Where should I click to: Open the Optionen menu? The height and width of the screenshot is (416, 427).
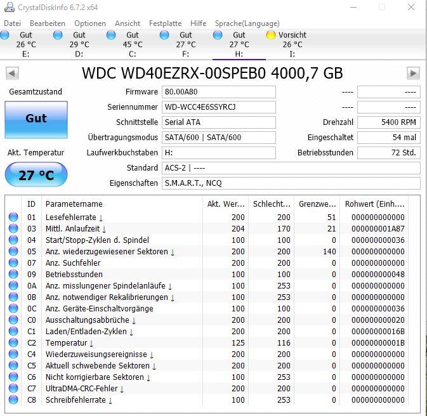[x=90, y=23]
